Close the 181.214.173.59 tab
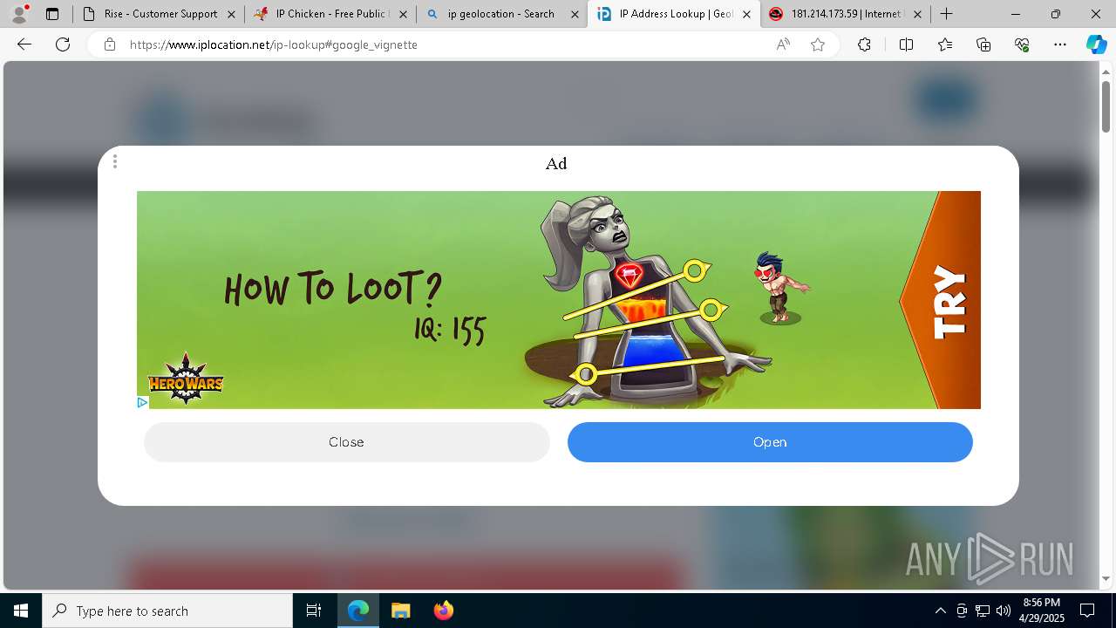Screen dimensions: 1116x628 point(917,14)
